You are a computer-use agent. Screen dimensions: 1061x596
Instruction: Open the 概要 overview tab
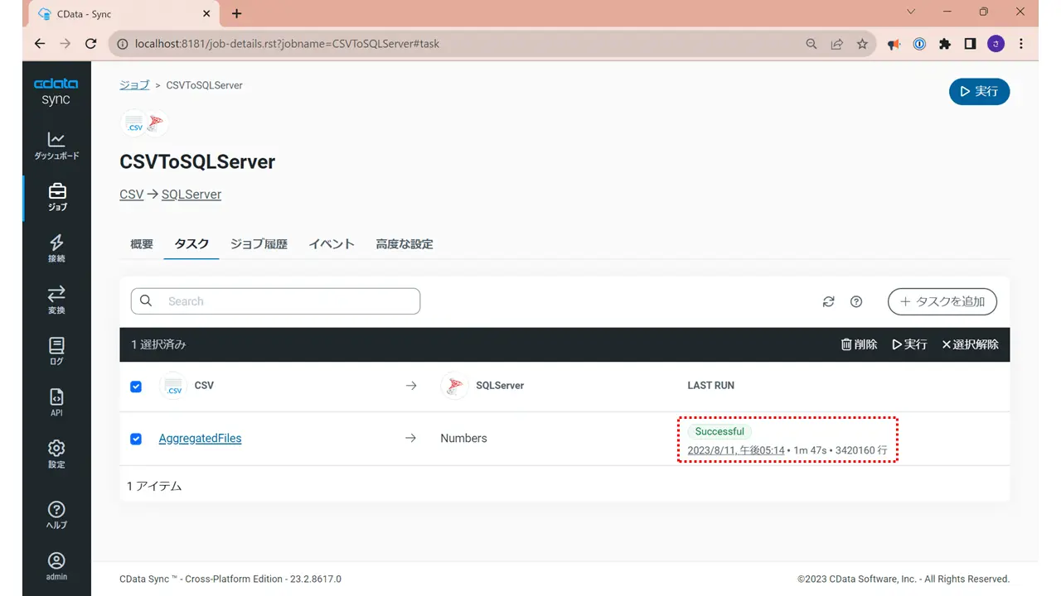(142, 244)
